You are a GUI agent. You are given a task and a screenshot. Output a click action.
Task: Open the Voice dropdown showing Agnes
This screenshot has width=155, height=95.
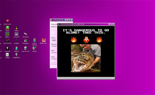[54, 40]
